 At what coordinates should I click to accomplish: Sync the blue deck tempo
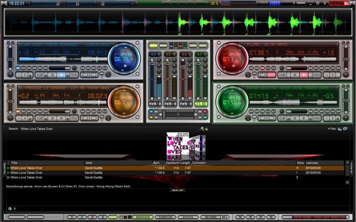(73, 75)
